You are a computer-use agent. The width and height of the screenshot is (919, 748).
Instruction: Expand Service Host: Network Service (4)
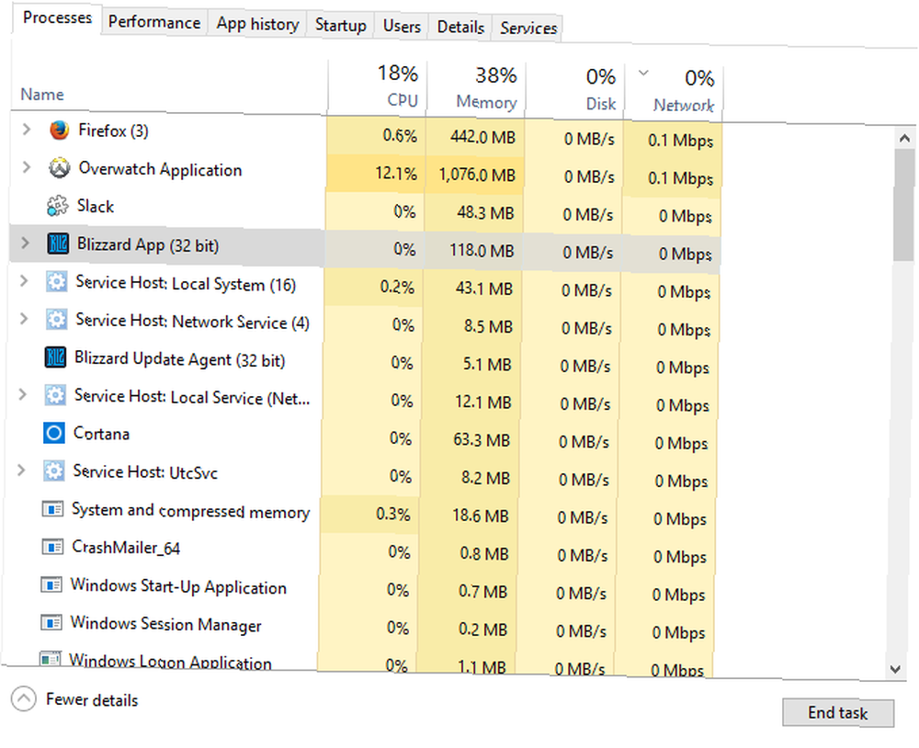[24, 318]
